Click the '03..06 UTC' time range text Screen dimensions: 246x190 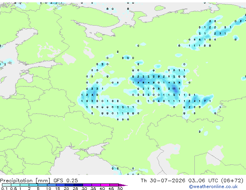click(203, 181)
